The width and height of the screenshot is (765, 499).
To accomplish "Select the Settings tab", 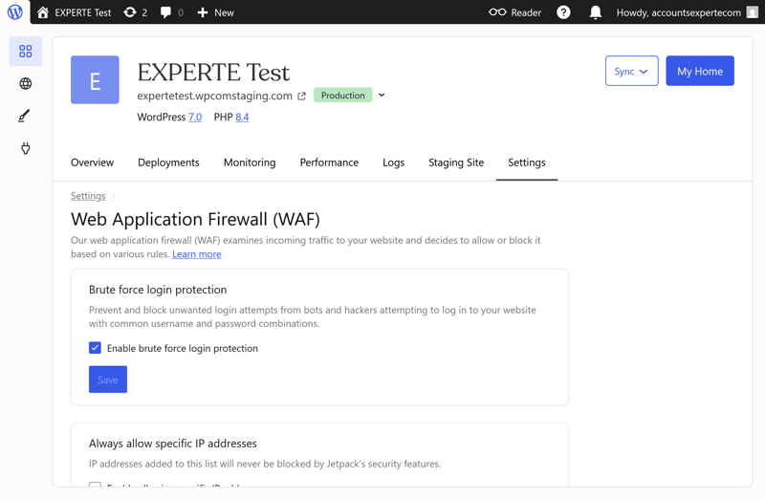I will [x=527, y=163].
